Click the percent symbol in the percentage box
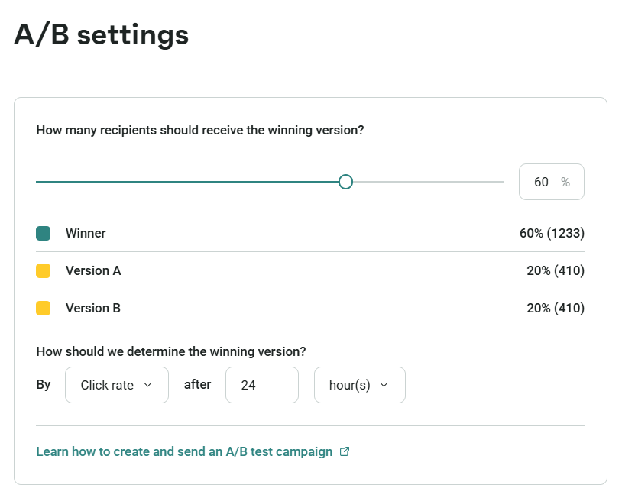Viewport: 622px width, 498px height. coord(565,182)
